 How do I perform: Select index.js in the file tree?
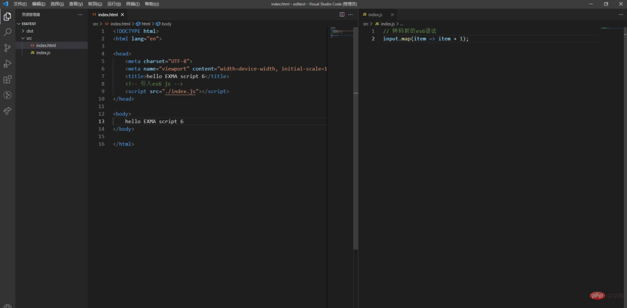pos(43,53)
